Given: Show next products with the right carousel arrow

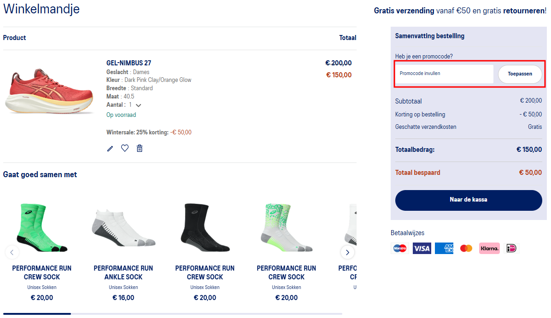Looking at the screenshot, I should (347, 252).
